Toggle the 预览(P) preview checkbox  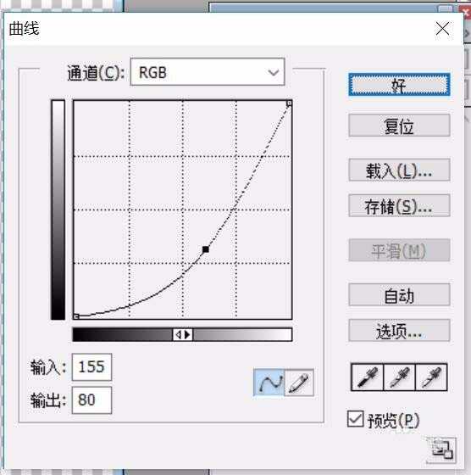point(355,419)
